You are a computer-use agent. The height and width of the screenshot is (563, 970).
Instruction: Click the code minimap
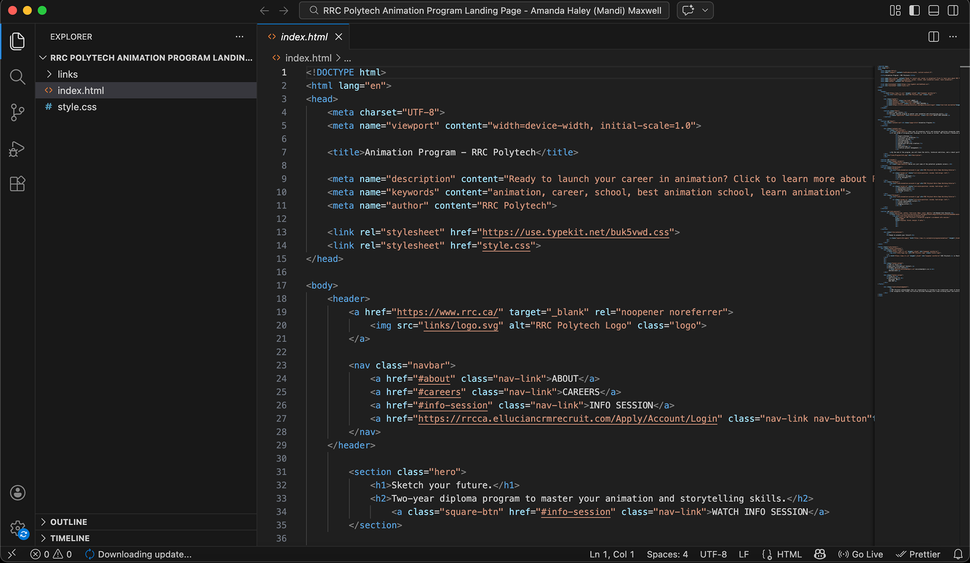click(918, 181)
